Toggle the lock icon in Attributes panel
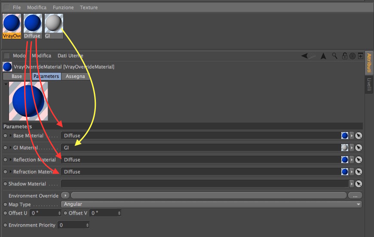The image size is (374, 237). (345, 56)
